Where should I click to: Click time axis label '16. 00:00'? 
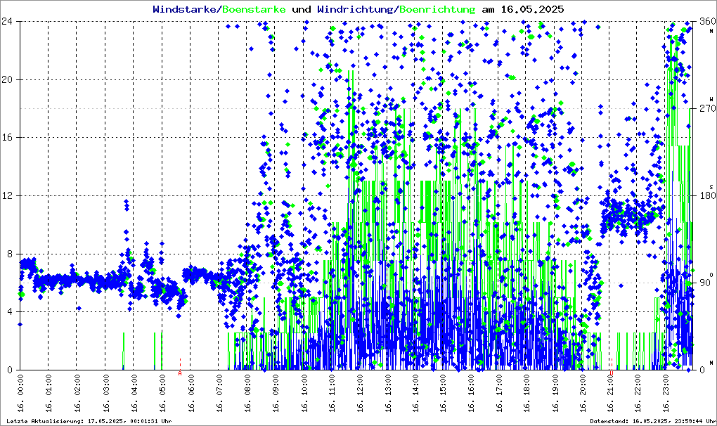click(20, 393)
